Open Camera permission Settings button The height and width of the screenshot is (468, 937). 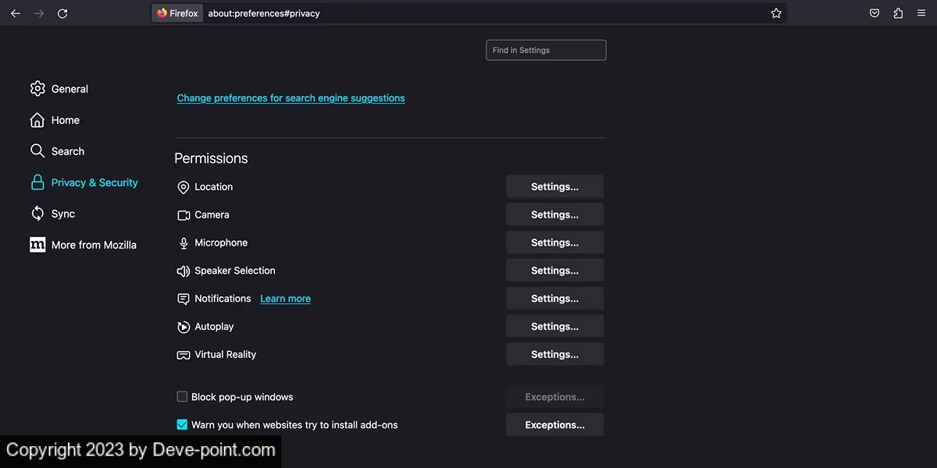click(555, 214)
